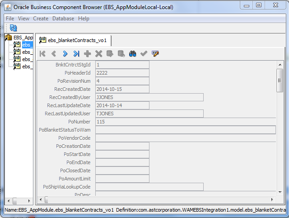
Task: Advance to the next record arrow
Action: pyautogui.click(x=65, y=54)
